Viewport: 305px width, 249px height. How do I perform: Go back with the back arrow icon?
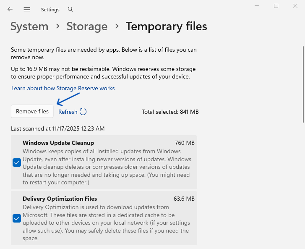[10, 9]
